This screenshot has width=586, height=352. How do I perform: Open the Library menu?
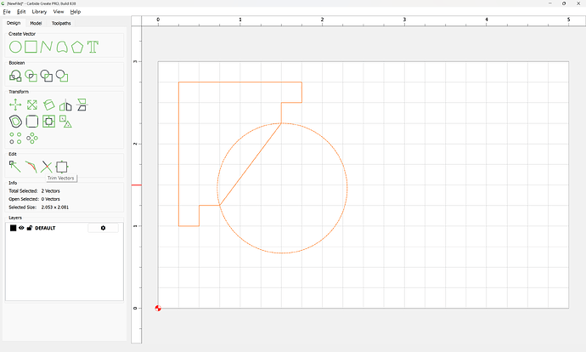39,12
